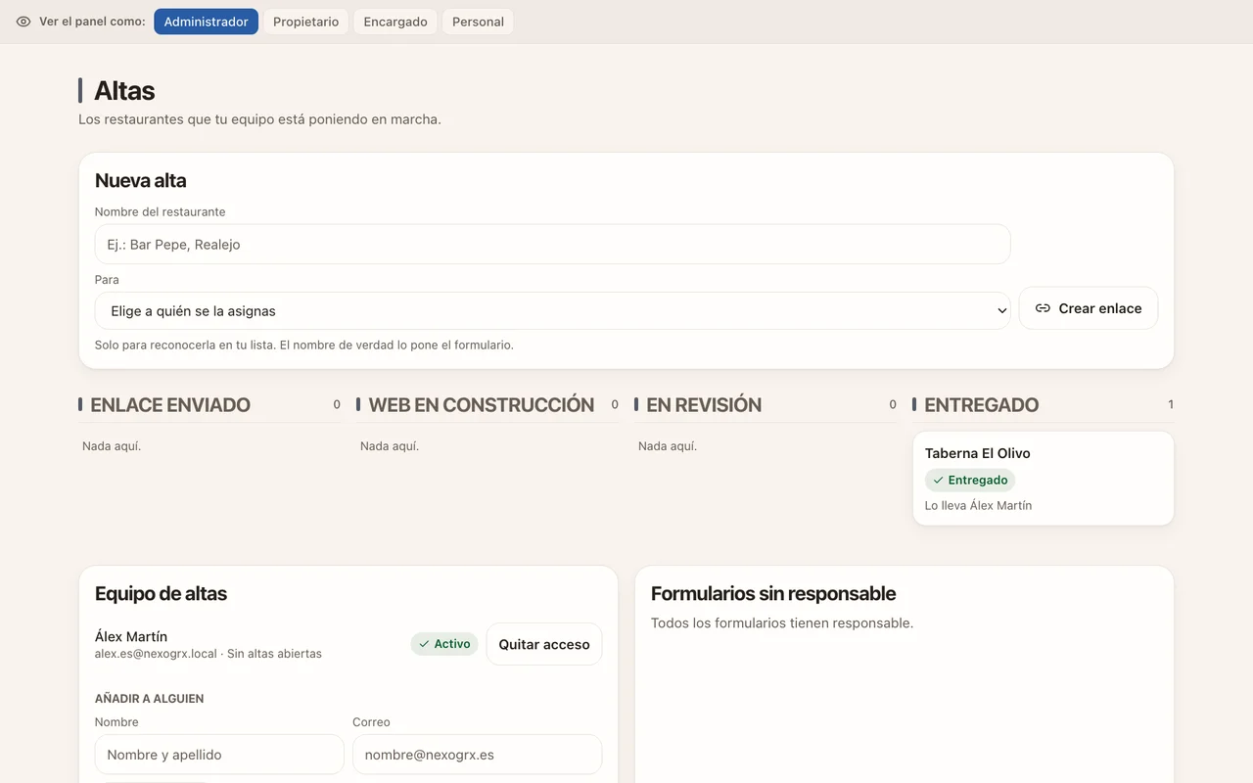Click the 'Solo para reconocerla en tu lista' hint

pos(304,345)
